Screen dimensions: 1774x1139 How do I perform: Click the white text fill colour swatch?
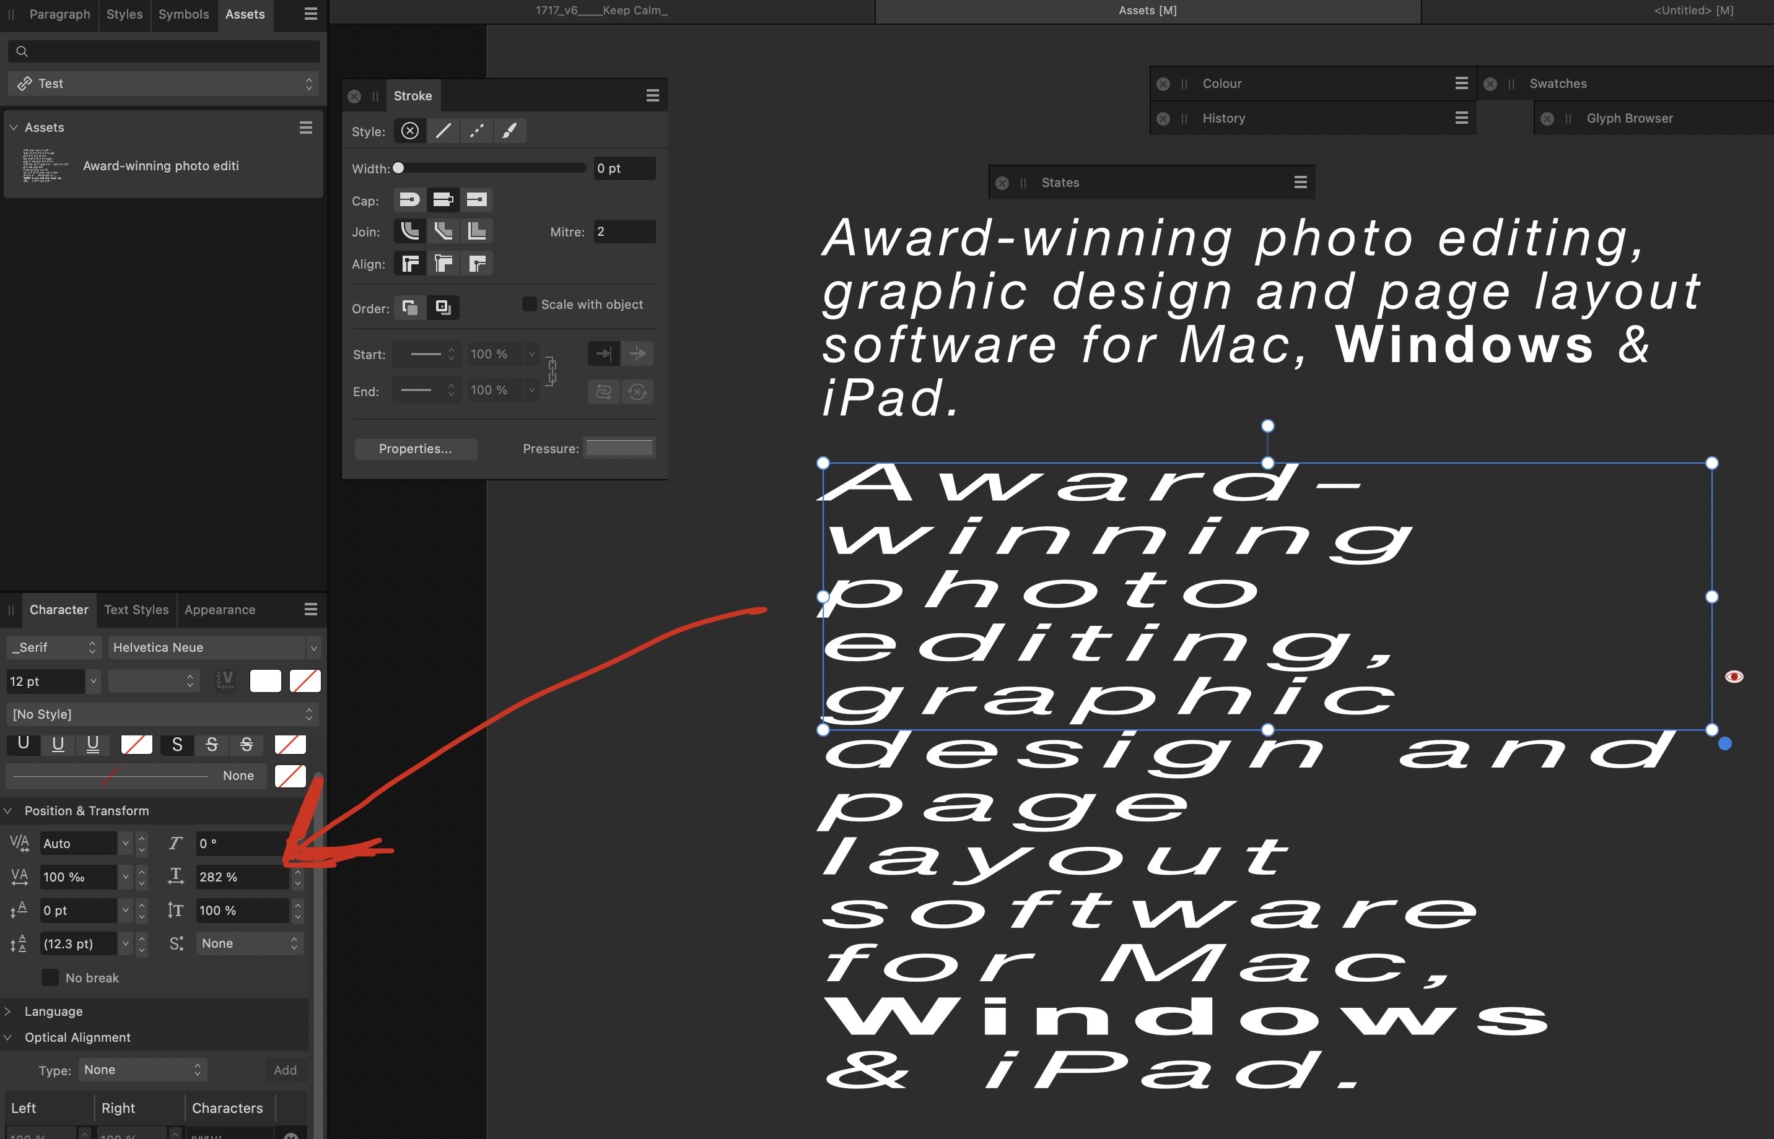click(266, 681)
